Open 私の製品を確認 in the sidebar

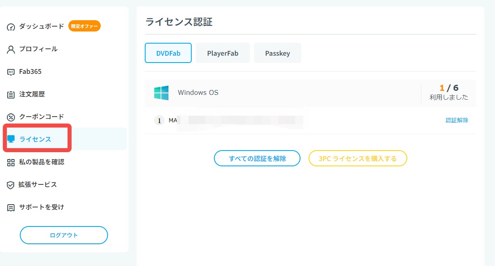pos(42,162)
